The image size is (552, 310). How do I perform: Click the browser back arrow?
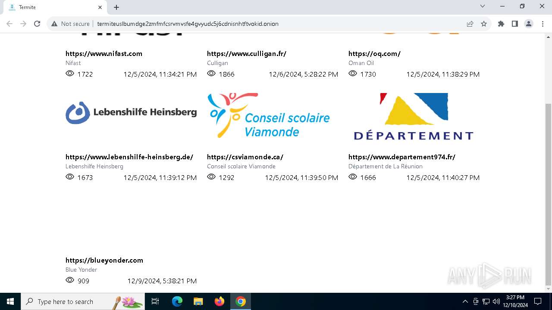coord(9,24)
